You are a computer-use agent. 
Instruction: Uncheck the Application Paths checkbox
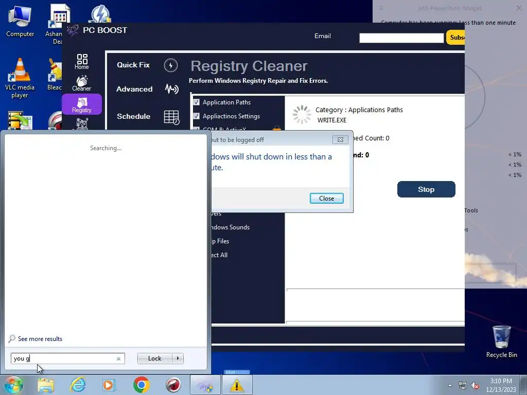(197, 102)
